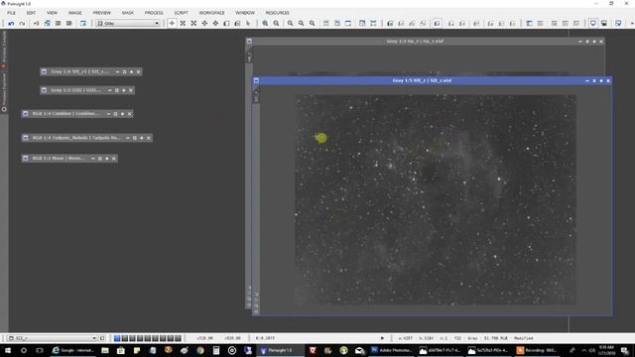Open the WORKSPACE menu
The image size is (635, 357).
point(211,13)
